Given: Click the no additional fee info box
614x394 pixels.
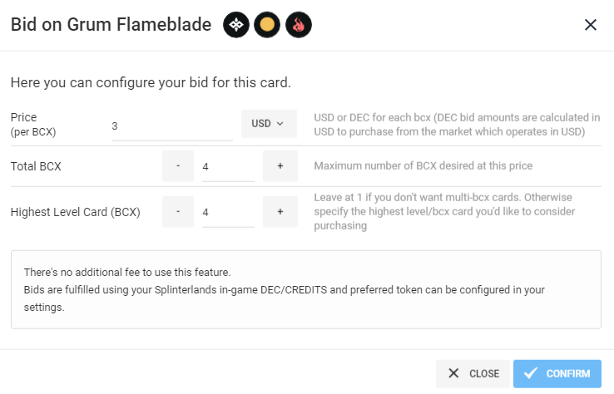Looking at the screenshot, I should (306, 289).
